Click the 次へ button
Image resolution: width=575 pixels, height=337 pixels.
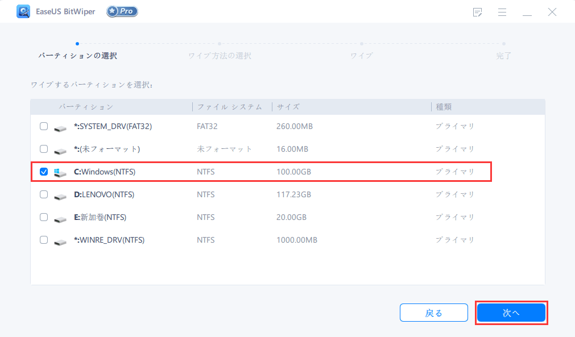point(511,313)
